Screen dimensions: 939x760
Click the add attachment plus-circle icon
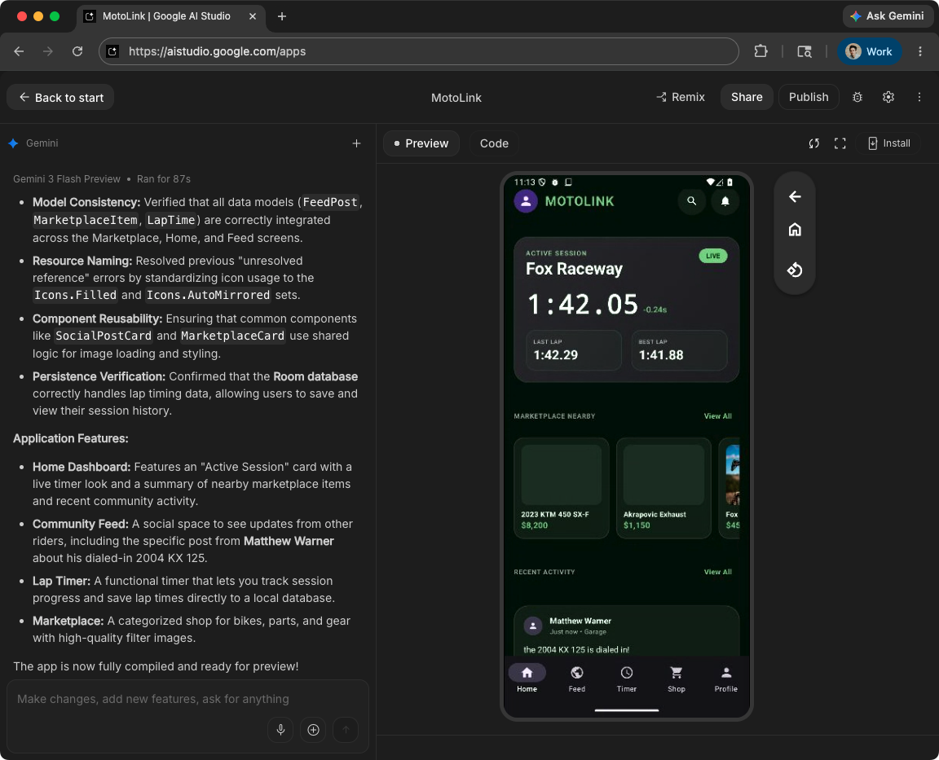[x=313, y=730]
